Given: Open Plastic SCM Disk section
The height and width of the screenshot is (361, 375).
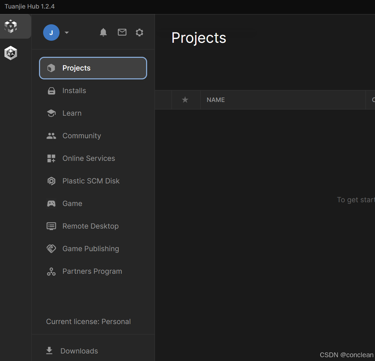Looking at the screenshot, I should pyautogui.click(x=93, y=181).
